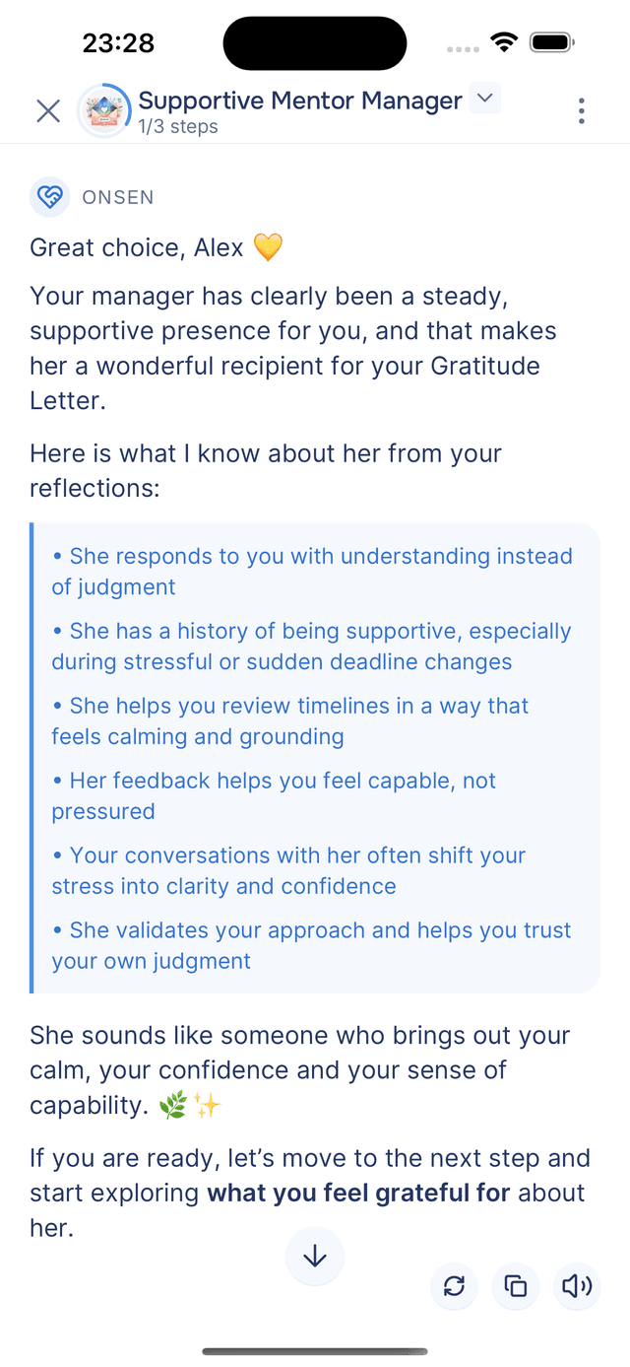Click the ONSEN heart-hand logo icon
This screenshot has height=1367, width=630.
tap(49, 197)
